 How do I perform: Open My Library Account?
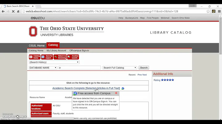56,50
